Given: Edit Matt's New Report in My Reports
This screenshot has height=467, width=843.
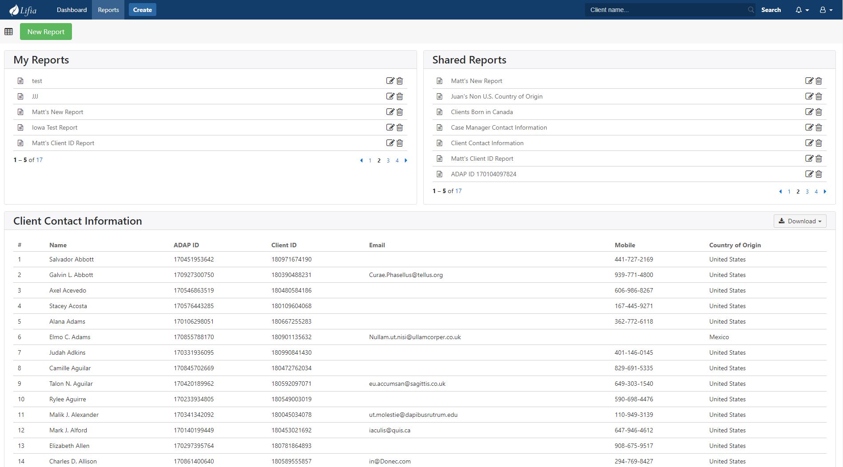Looking at the screenshot, I should tap(390, 112).
